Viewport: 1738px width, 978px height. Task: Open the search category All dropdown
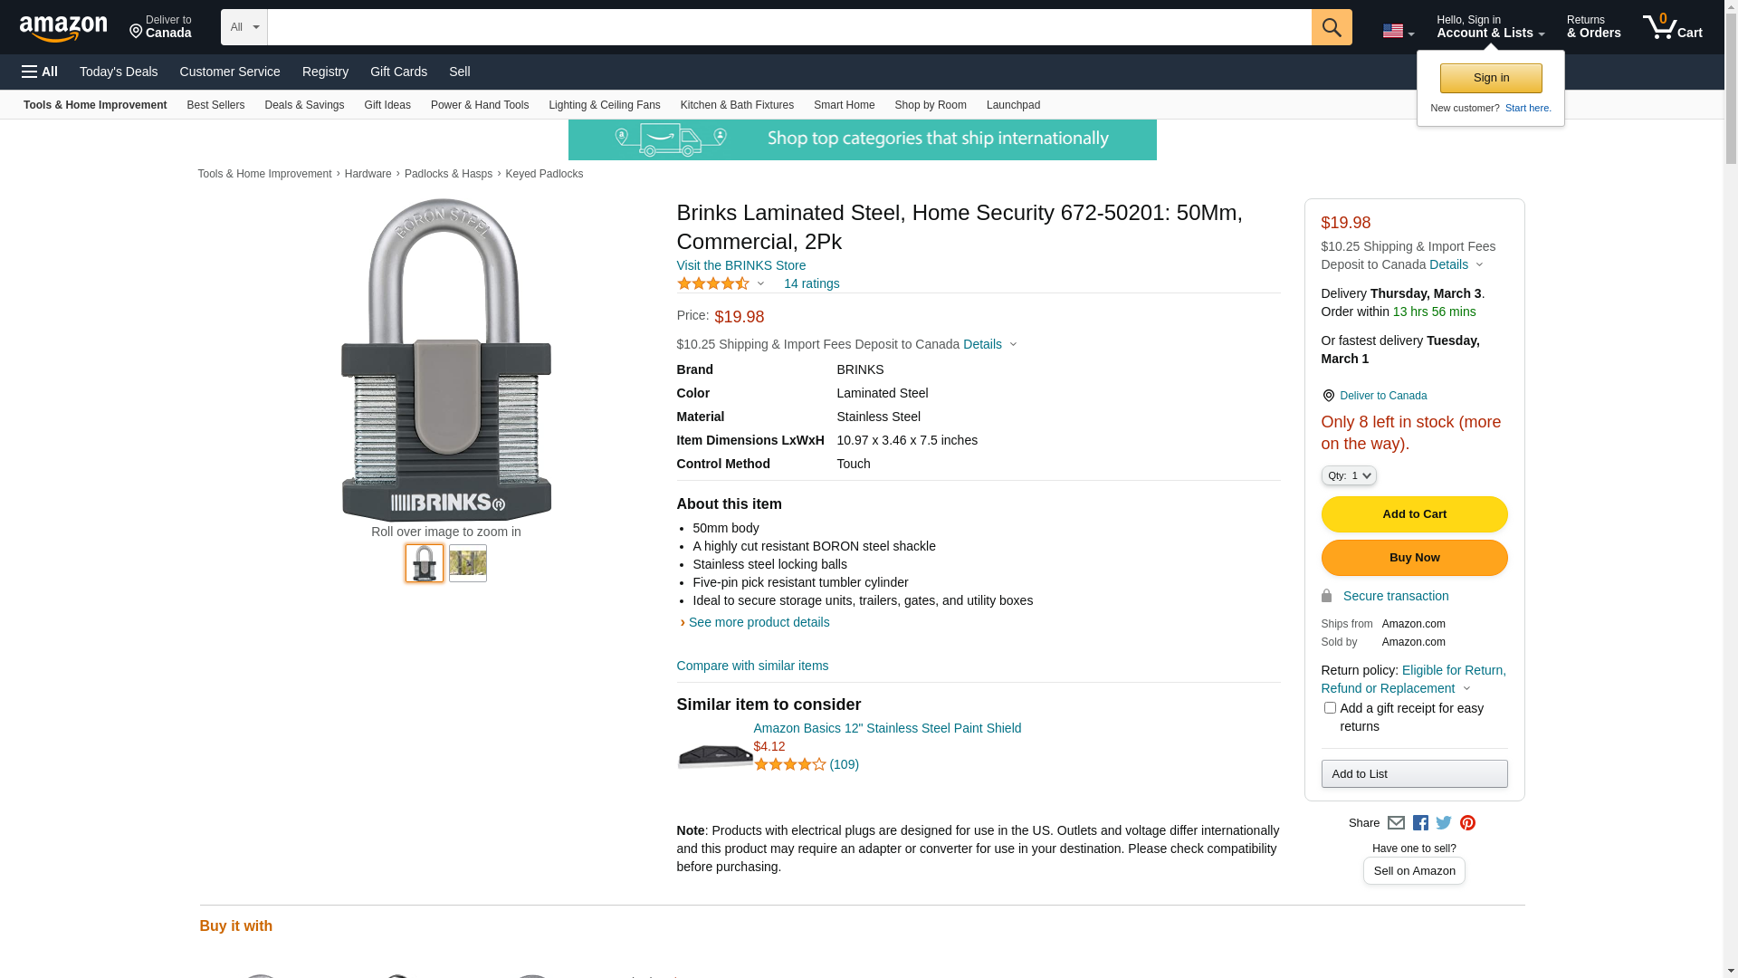coord(244,27)
